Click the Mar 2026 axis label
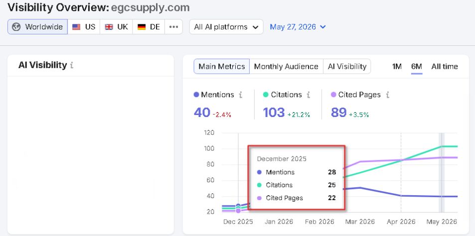The image size is (475, 236). (360, 222)
